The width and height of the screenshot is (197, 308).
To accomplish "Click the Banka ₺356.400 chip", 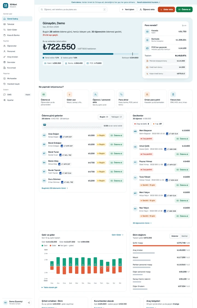I will [74, 63].
